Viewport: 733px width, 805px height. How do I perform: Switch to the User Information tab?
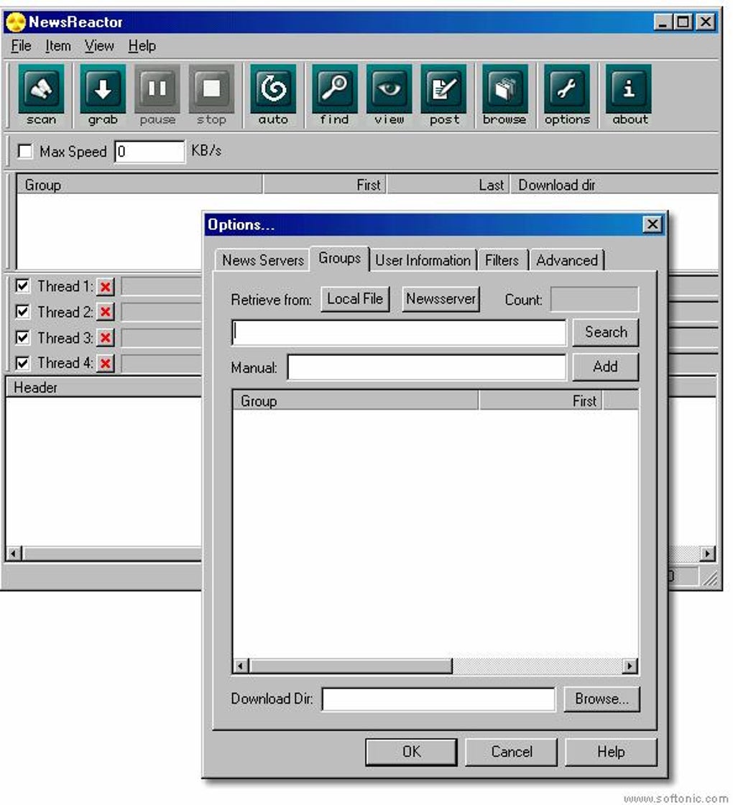(423, 260)
